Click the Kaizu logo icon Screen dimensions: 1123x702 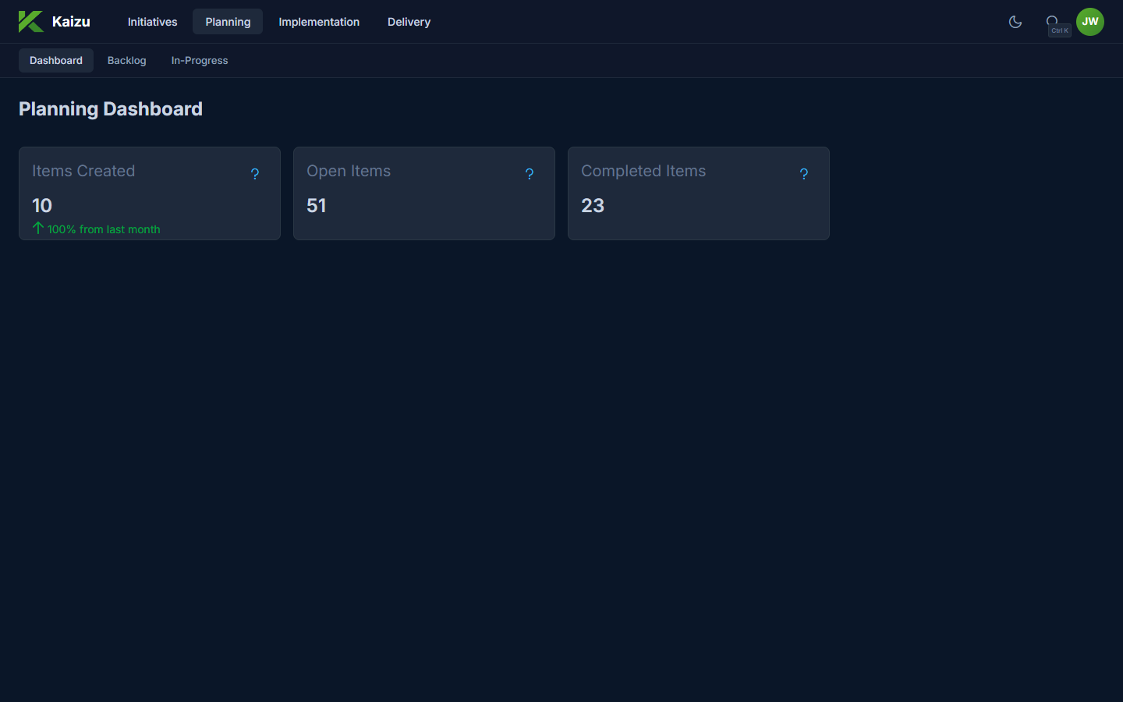[x=30, y=21]
